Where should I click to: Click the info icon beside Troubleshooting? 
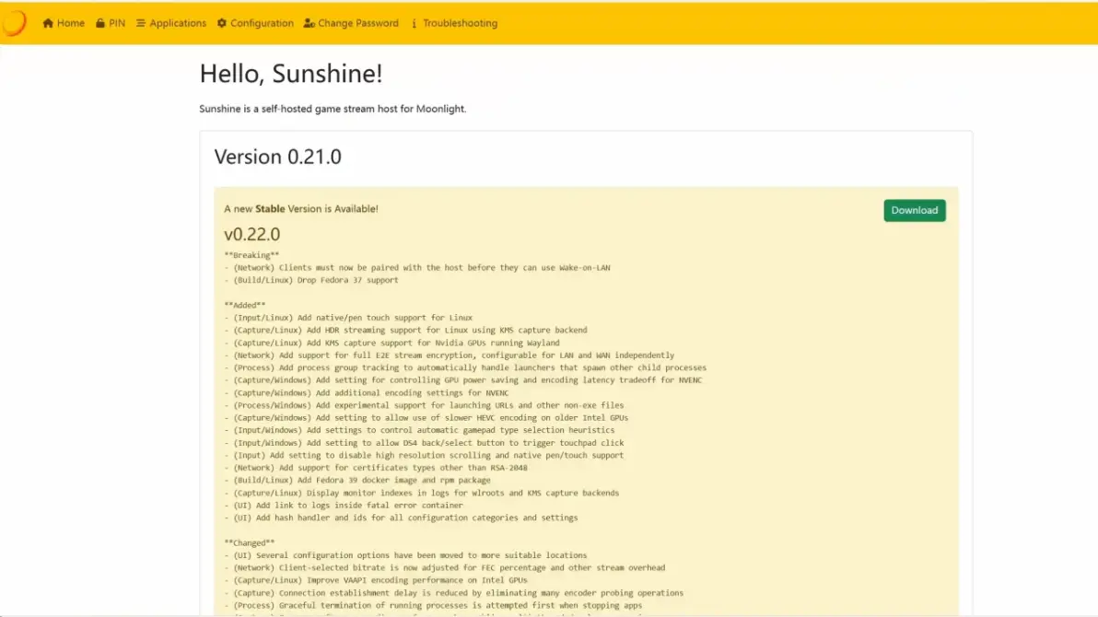point(414,23)
